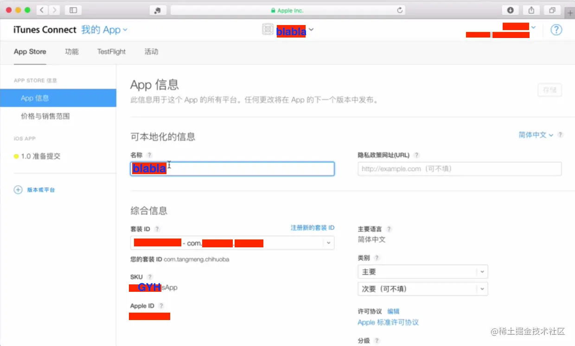
Task: Click the 编辑 link next to 许可协议
Action: [393, 311]
